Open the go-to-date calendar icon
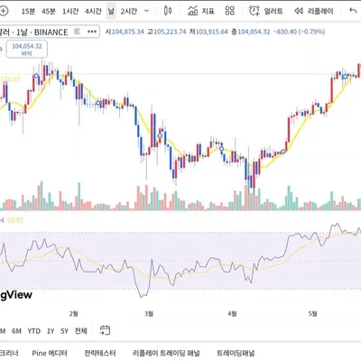This screenshot has width=361, height=361. click(x=105, y=330)
